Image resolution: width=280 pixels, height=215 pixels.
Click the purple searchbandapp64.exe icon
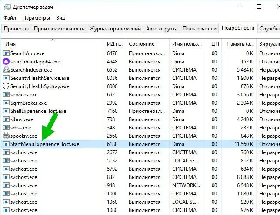[6, 62]
